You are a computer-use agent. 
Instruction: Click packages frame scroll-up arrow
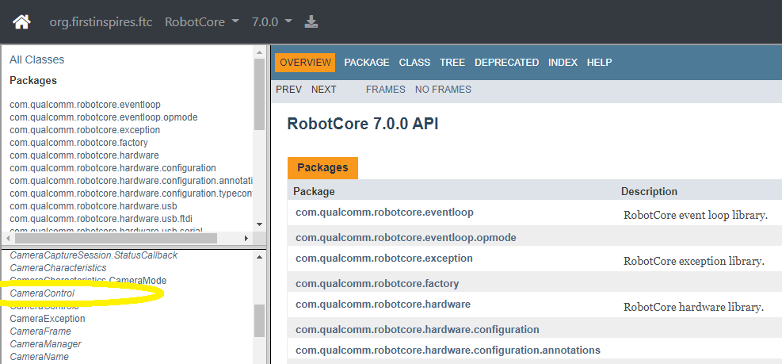coord(259,52)
